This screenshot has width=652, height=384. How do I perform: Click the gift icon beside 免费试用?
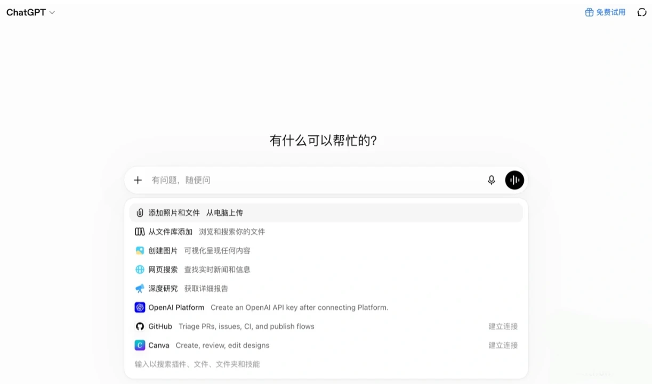tap(589, 12)
